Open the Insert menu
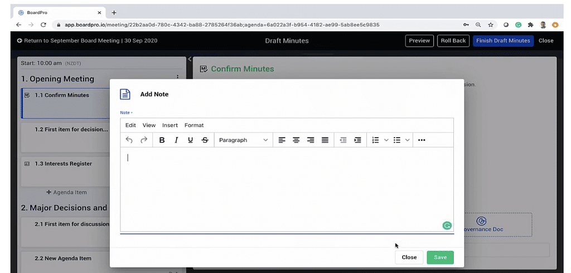 [x=170, y=125]
